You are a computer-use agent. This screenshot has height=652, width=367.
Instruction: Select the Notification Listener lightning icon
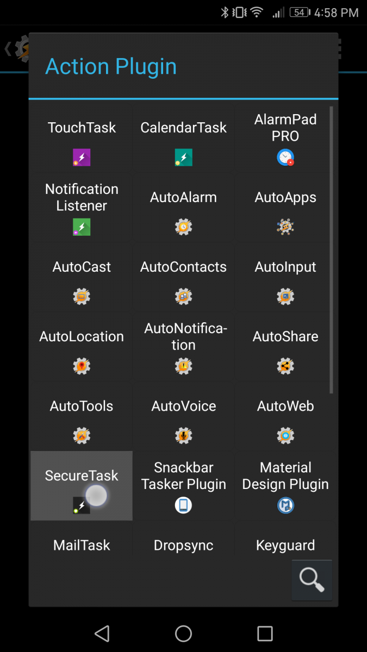click(81, 227)
